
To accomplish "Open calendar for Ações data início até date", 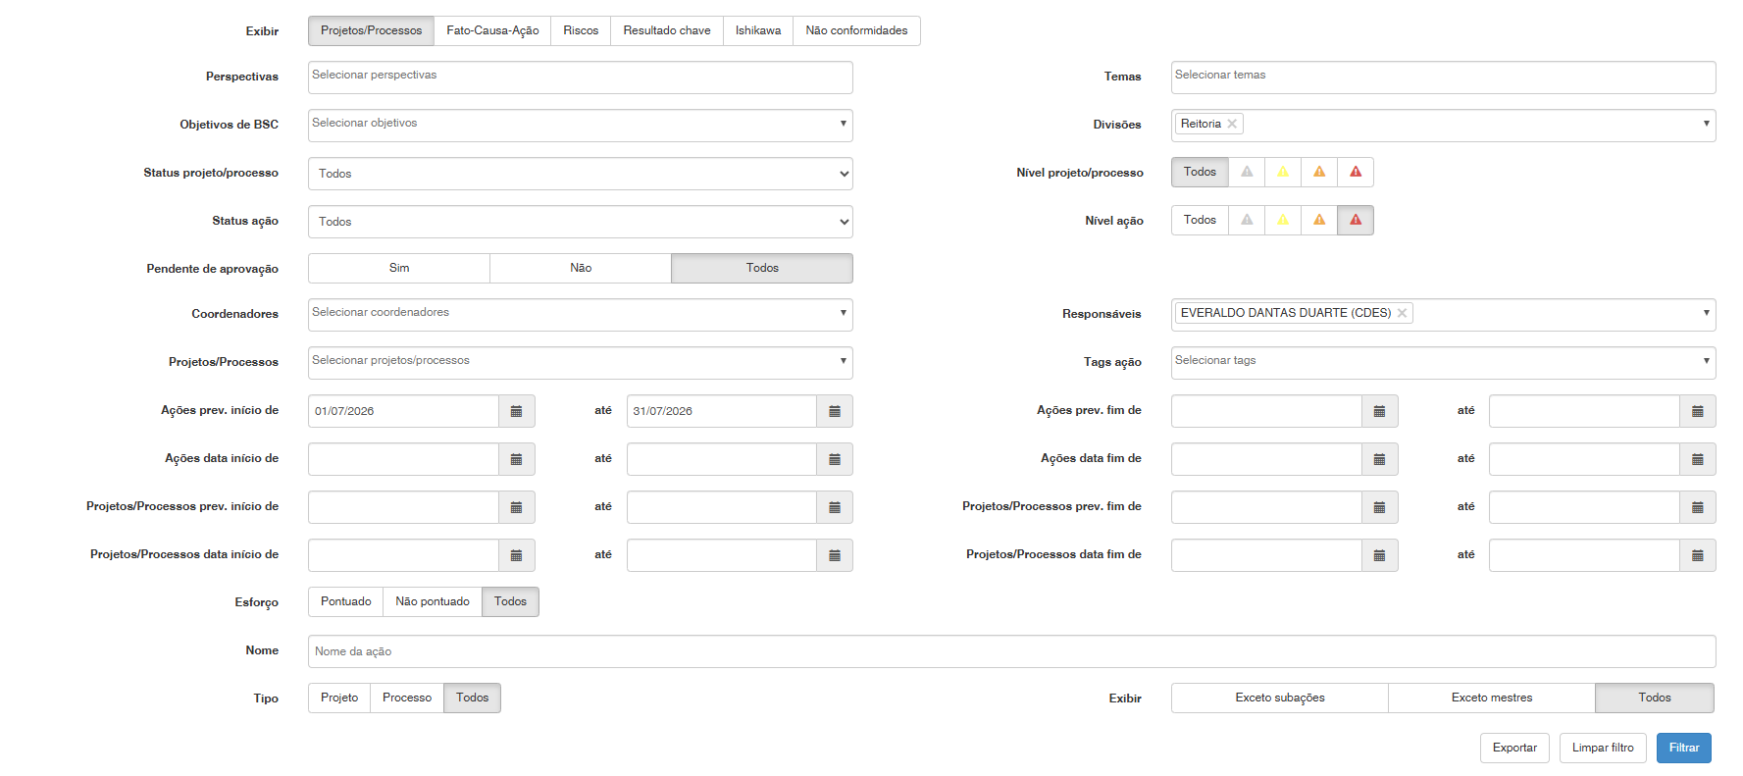I will 835,459.
